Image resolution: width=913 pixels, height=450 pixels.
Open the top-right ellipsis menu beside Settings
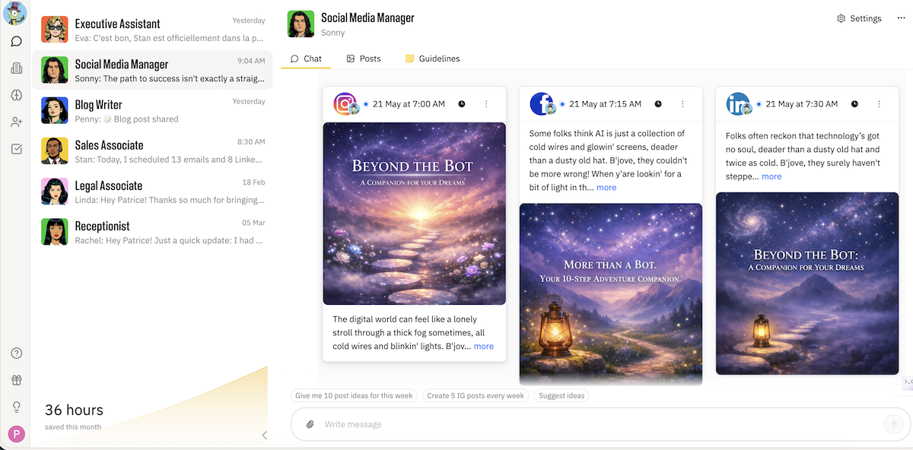tap(901, 18)
